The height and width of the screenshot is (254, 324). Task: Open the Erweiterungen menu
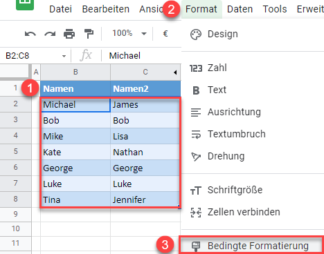click(310, 9)
